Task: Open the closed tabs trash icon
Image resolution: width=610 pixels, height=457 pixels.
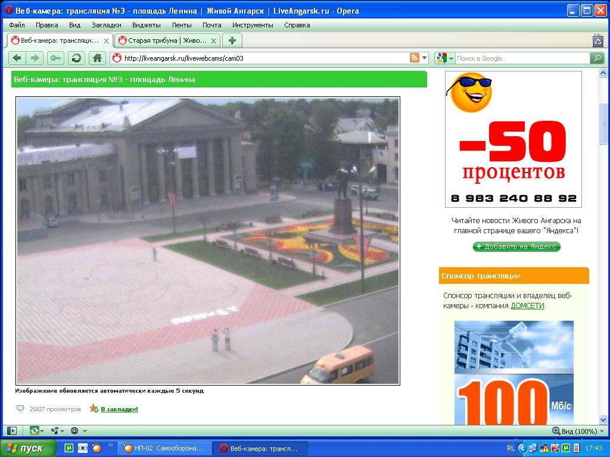Action: coord(597,40)
